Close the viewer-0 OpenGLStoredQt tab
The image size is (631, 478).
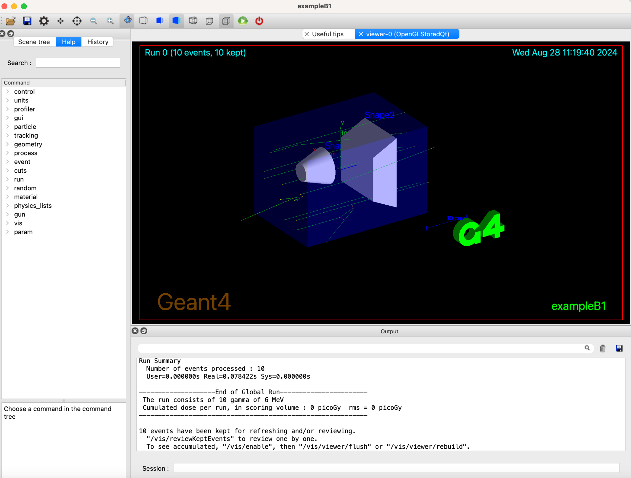click(x=361, y=34)
